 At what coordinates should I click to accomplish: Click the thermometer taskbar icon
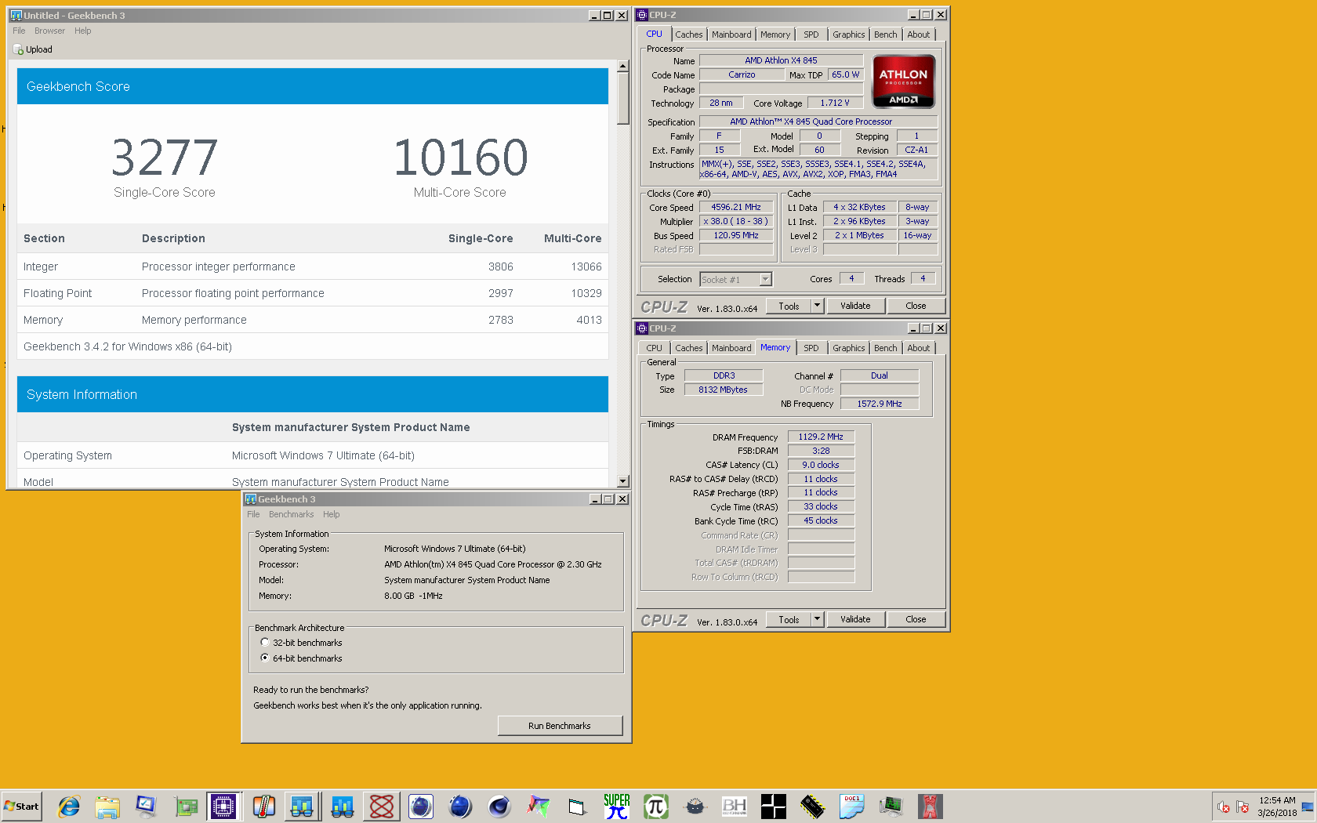pyautogui.click(x=264, y=806)
